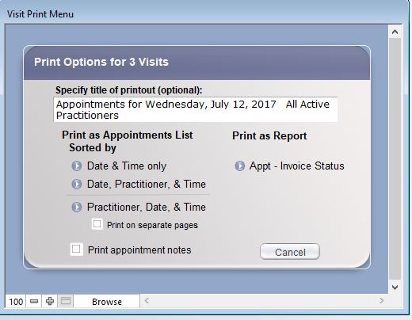Toggle the status toolbar icon

(x=66, y=301)
